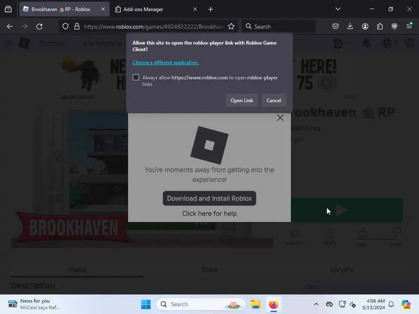Screen dimensions: 419x314
Task: Show hidden tray icons chevron
Action: coord(316,304)
